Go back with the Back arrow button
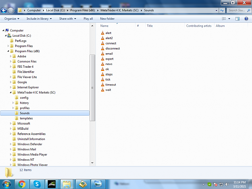This screenshot has width=252, height=189. (x=4, y=10)
